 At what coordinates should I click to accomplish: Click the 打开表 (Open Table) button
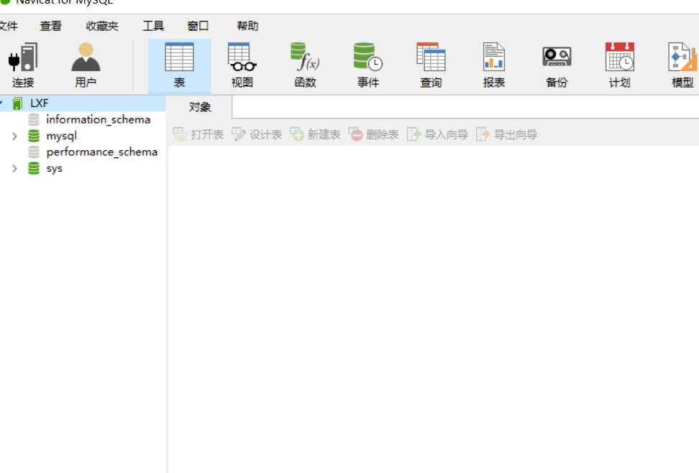198,134
